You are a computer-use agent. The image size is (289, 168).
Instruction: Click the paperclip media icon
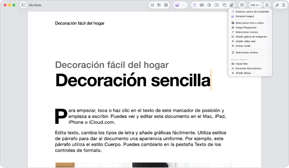(231, 5)
